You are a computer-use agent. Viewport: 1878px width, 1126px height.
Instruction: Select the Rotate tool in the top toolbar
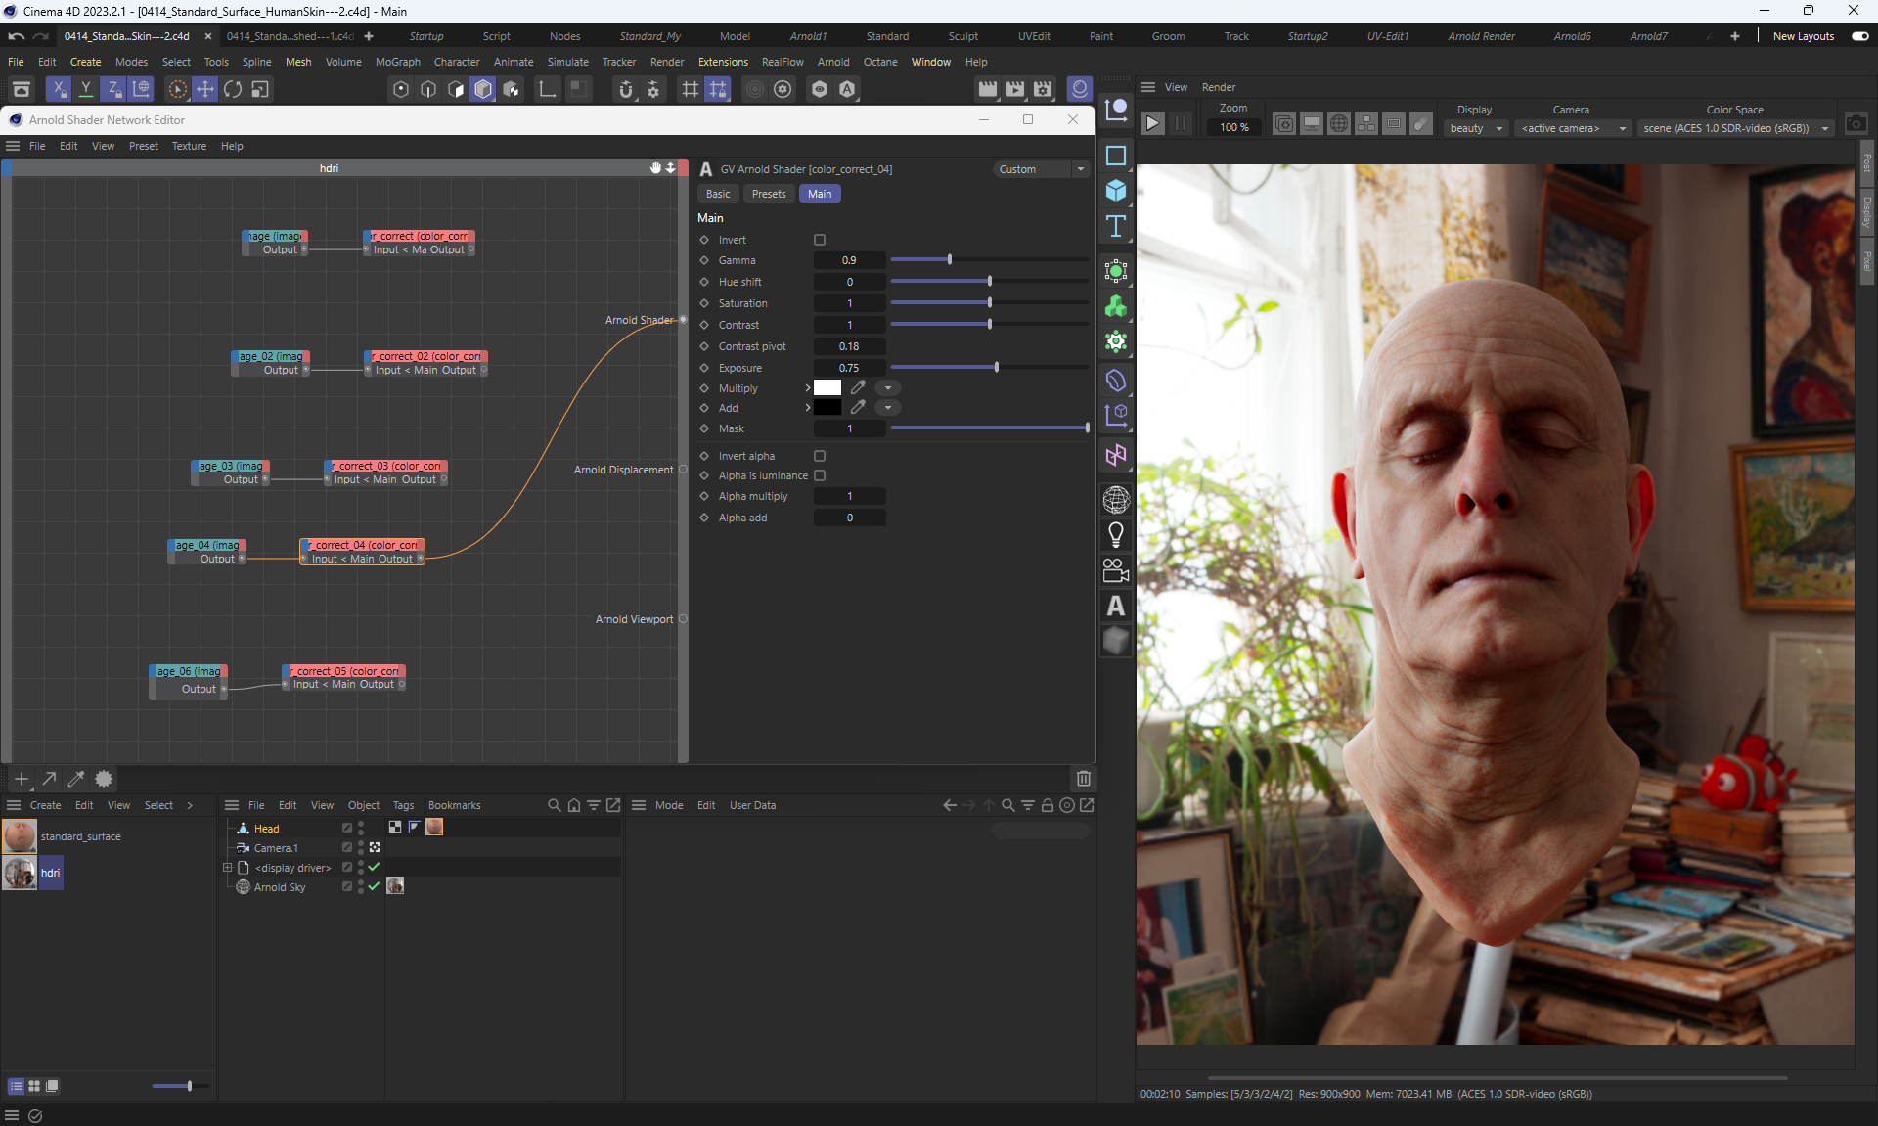233,89
